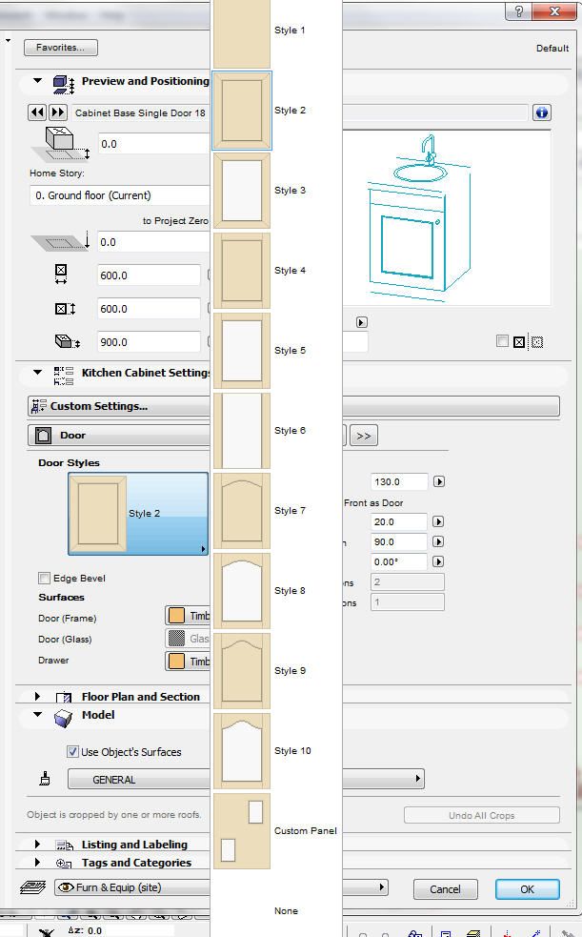Cancel the object settings dialog
Image resolution: width=582 pixels, height=937 pixels.
click(x=445, y=889)
